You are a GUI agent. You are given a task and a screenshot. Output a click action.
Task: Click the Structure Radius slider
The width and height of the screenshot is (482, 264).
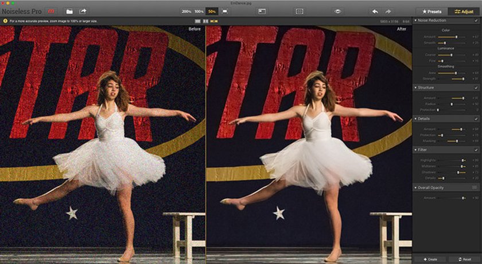point(451,104)
